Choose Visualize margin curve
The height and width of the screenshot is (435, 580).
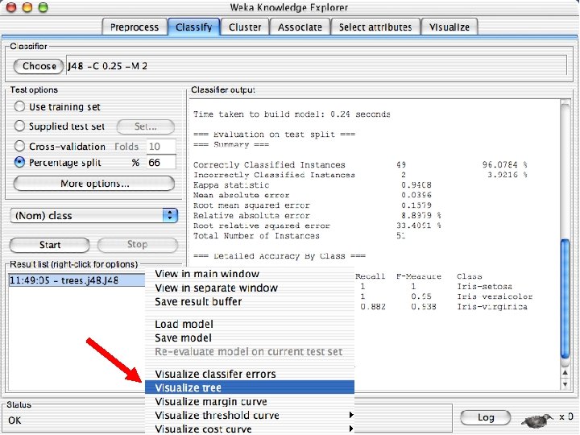pos(250,401)
